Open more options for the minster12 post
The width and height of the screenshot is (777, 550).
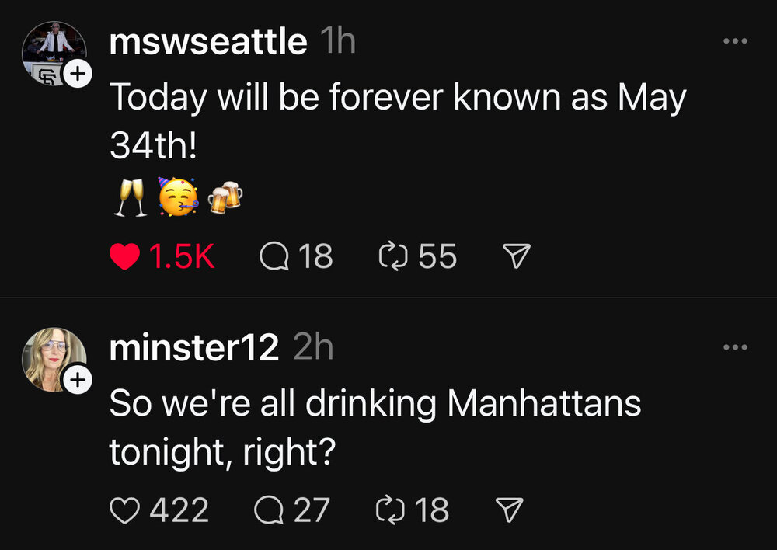734,347
